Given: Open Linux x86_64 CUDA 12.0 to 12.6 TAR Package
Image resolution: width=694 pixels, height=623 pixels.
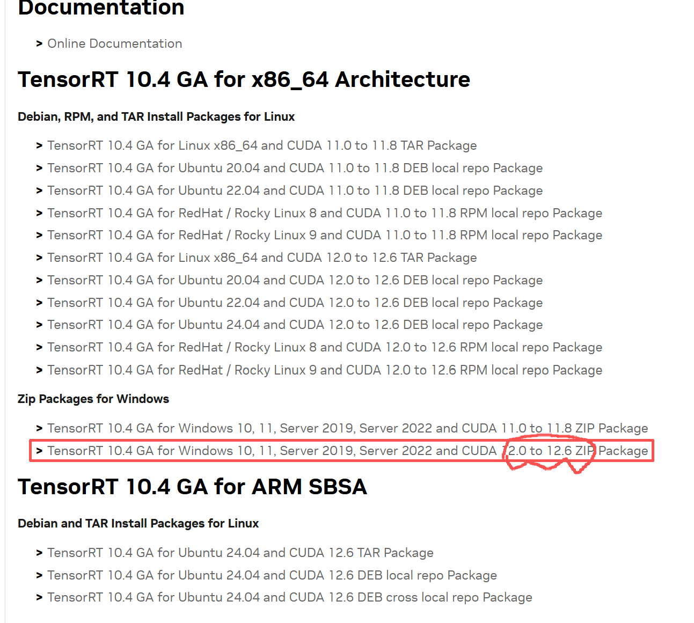Looking at the screenshot, I should (262, 258).
